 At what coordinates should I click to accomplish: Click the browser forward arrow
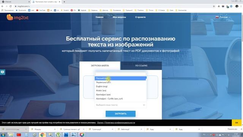pos(6,6)
